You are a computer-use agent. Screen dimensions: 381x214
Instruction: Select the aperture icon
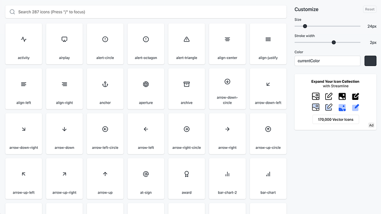[146, 89]
